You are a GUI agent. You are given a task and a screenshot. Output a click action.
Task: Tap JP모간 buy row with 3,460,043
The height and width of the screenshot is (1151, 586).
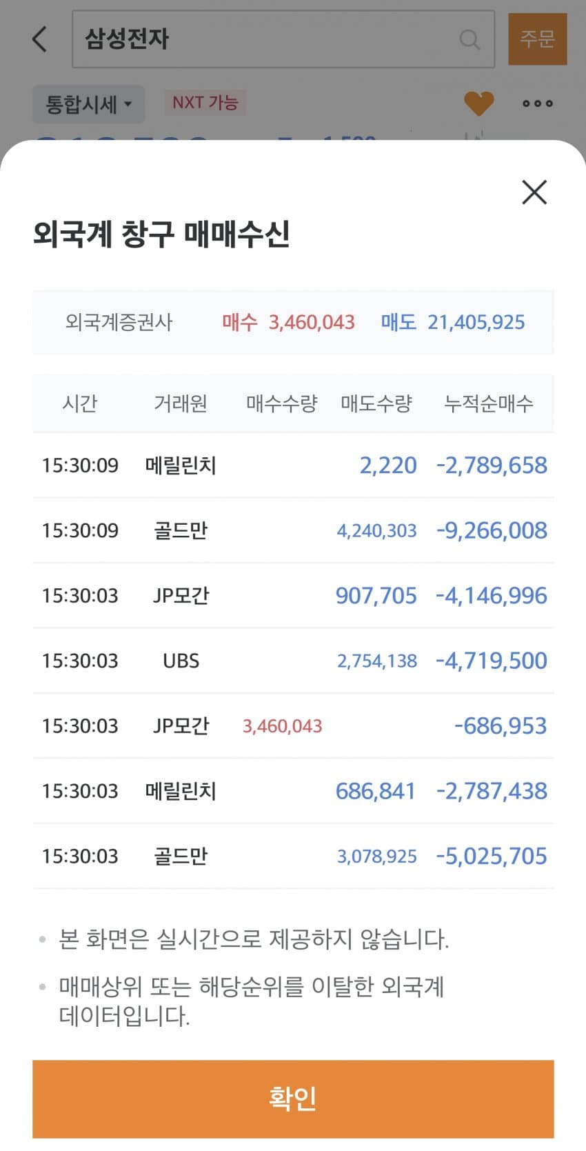(x=293, y=725)
